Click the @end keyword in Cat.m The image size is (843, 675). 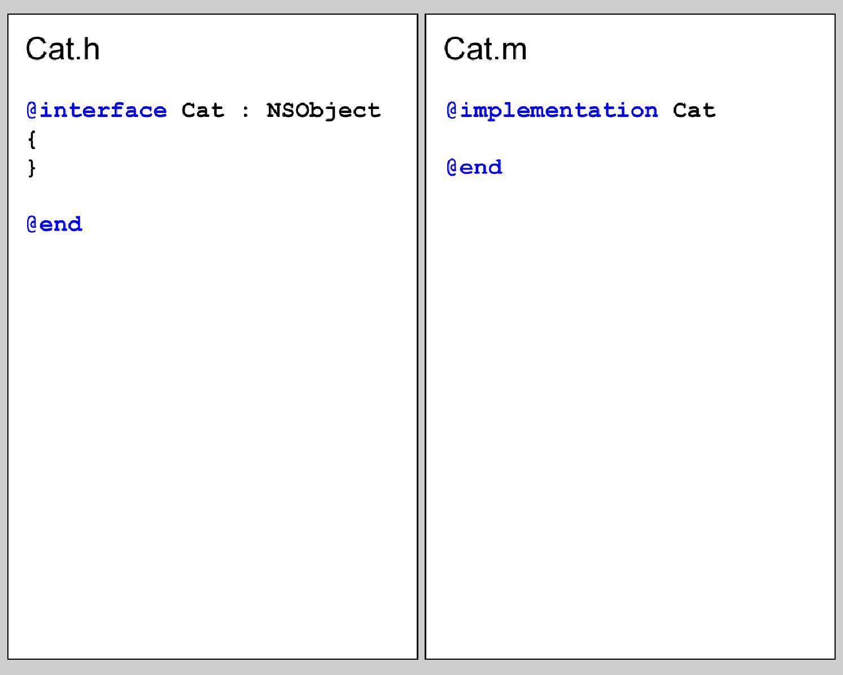pos(474,167)
